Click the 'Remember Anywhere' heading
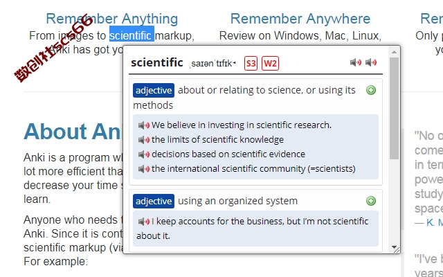The width and height of the screenshot is (443, 277). (300, 19)
